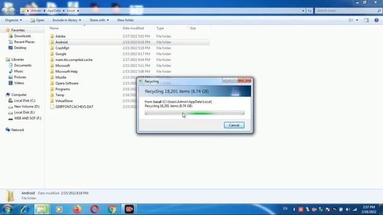Viewport: 383px width, 215px height.
Task: Open the address bar history dropdown
Action: pos(303,11)
